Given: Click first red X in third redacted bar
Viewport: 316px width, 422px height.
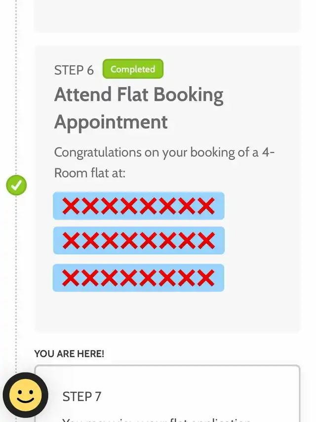Looking at the screenshot, I should click(x=71, y=278).
